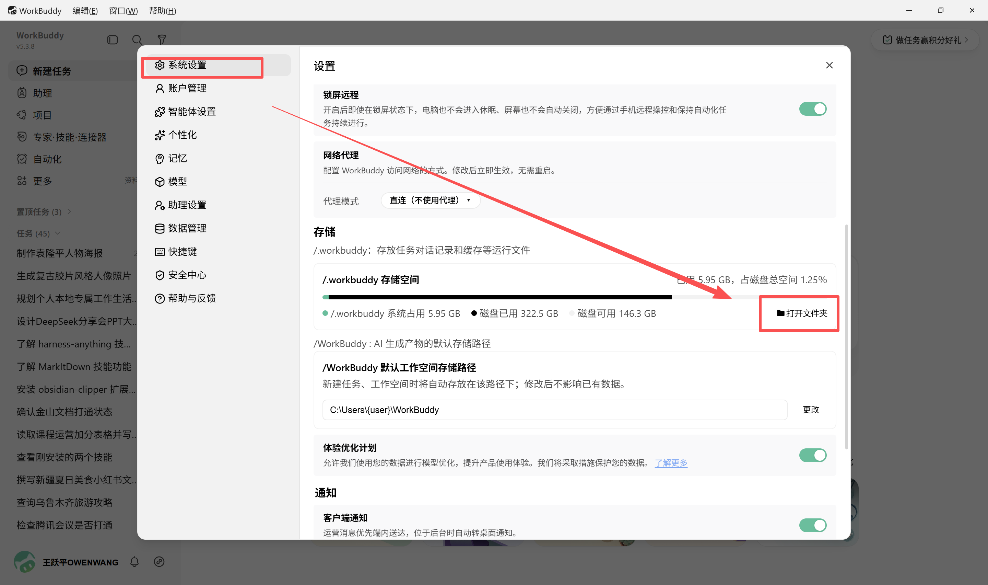Image resolution: width=988 pixels, height=585 pixels.
Task: Open task 查看刚安装的两个技能
Action: [x=64, y=457]
